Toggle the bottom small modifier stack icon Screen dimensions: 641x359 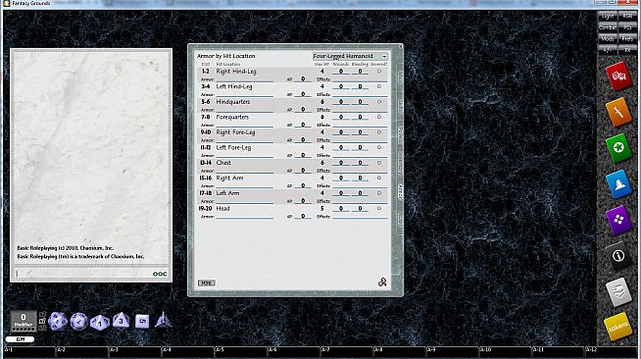(42, 328)
